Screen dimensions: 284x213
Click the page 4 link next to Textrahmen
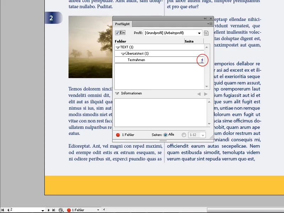(202, 60)
